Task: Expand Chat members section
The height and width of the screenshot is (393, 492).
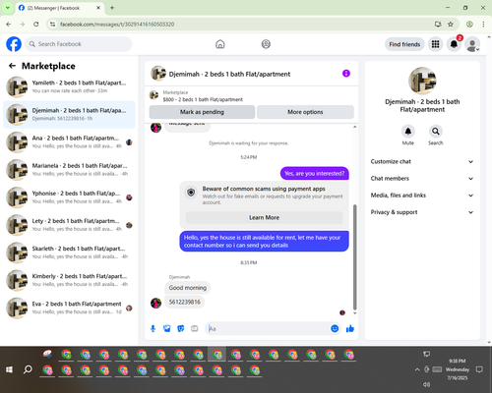Action: tap(422, 179)
